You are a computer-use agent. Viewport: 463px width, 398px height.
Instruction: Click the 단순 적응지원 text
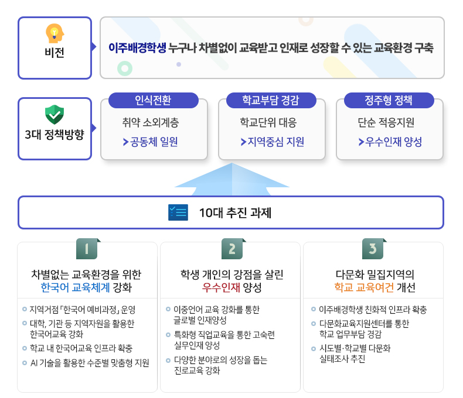386,122
